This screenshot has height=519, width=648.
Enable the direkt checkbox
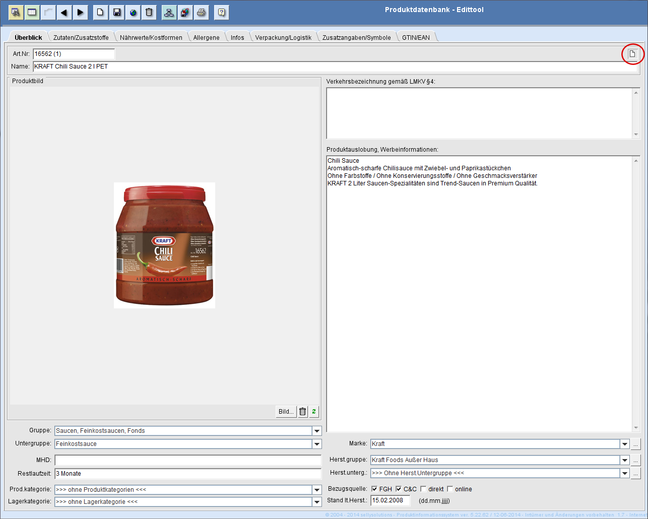[423, 489]
